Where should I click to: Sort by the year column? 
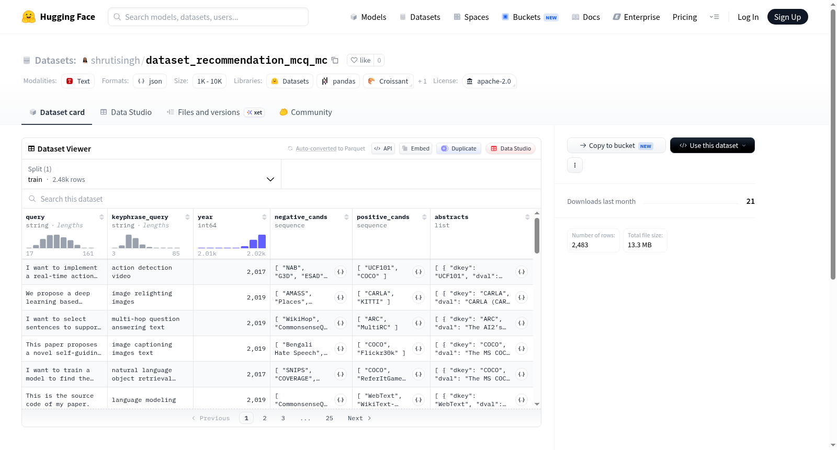pyautogui.click(x=264, y=217)
